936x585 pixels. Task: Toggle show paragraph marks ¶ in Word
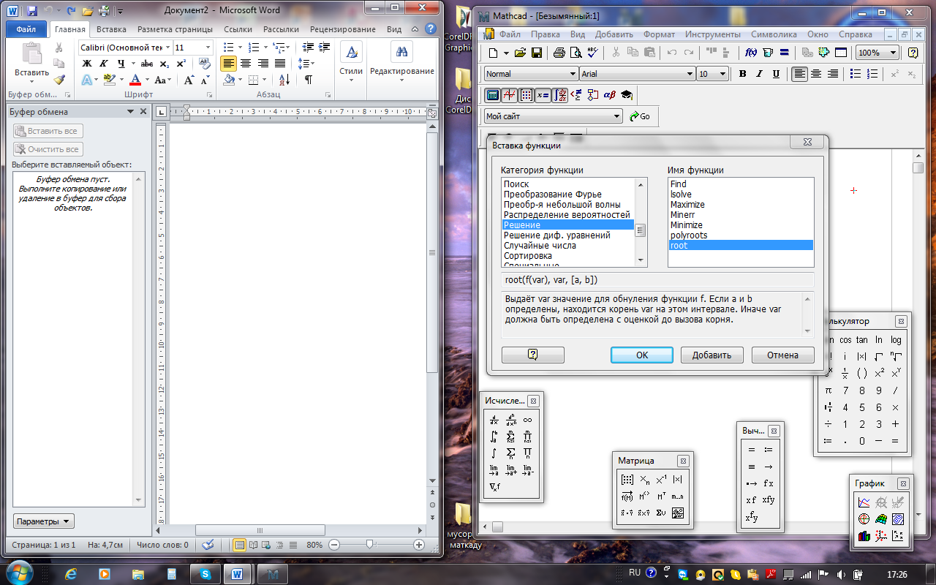tap(309, 80)
